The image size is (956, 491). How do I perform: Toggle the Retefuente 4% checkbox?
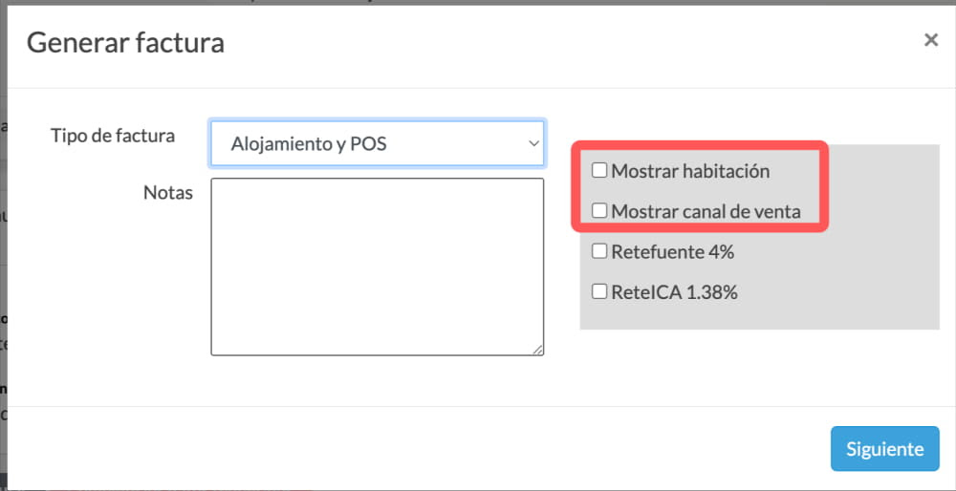point(600,251)
